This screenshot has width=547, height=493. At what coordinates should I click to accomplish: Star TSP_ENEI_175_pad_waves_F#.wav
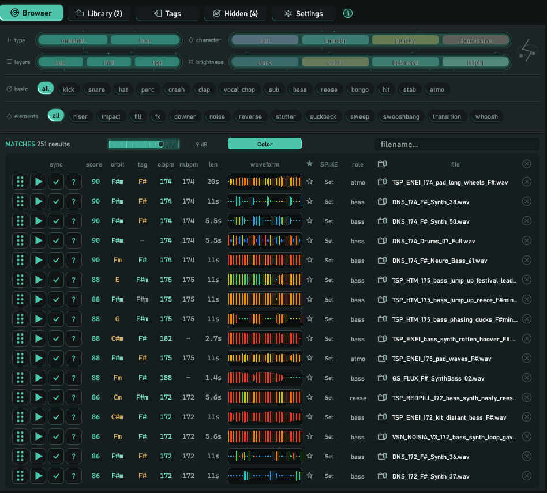309,358
